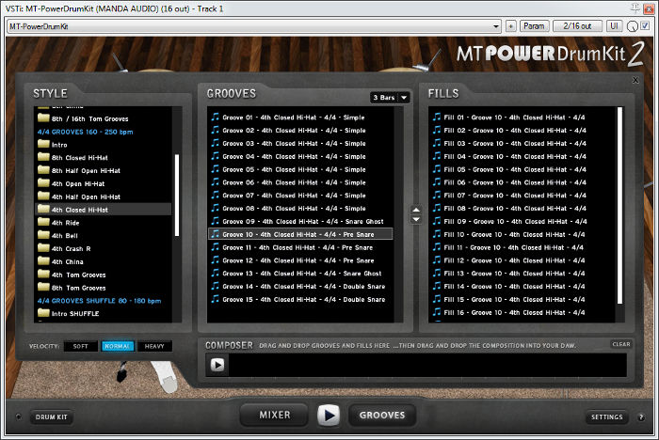Image resolution: width=659 pixels, height=440 pixels.
Task: Click the 2/16 out routing button
Action: coord(577,26)
